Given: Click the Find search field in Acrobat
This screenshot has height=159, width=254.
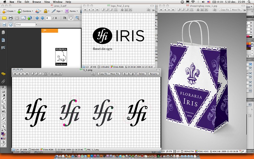Looking at the screenshot, I should pos(25,25).
